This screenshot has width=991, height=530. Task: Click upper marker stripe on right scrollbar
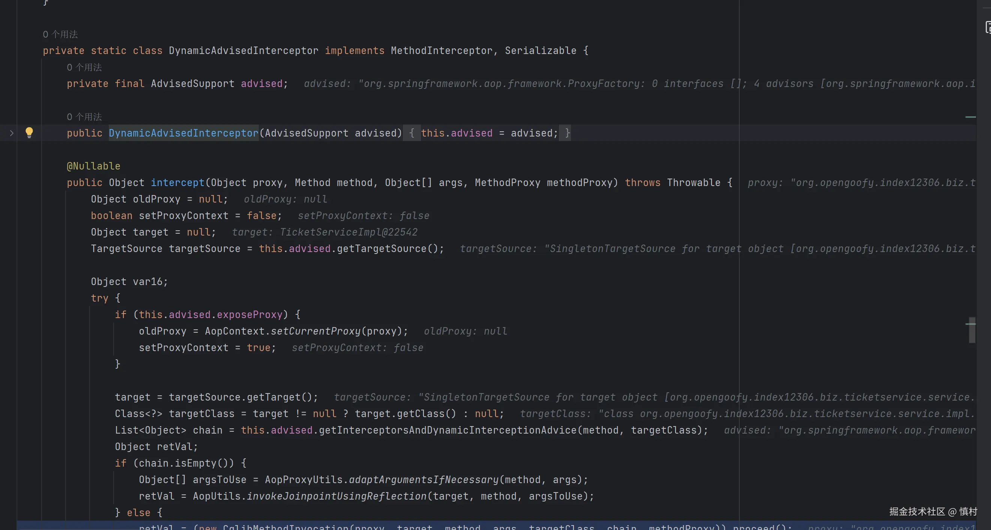(x=970, y=117)
